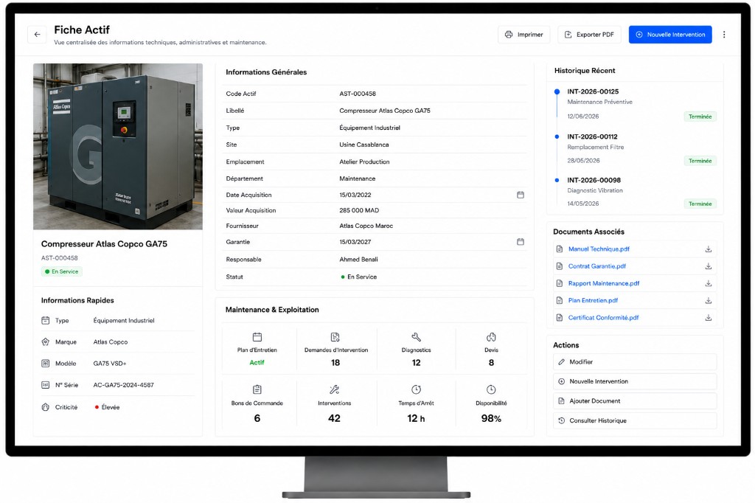The height and width of the screenshot is (503, 755).
Task: Click the Type icon in Informations Rapides
Action: 45,320
